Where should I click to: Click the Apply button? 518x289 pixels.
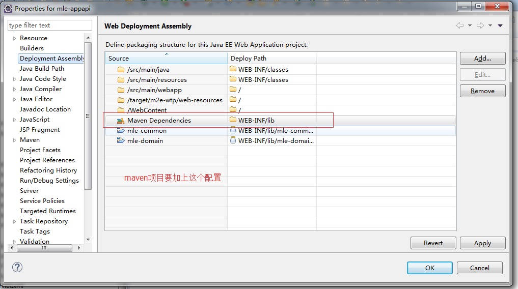pos(483,243)
